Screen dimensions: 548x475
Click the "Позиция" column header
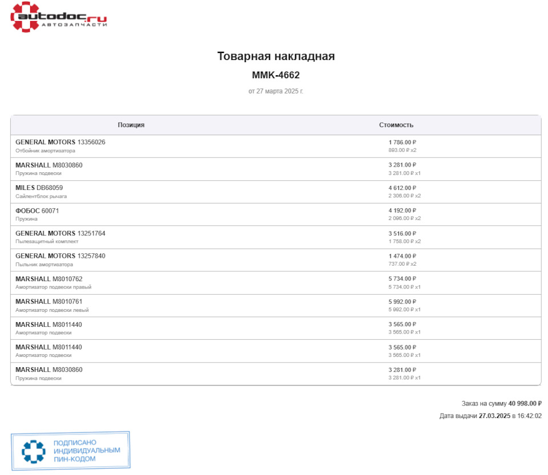(131, 125)
